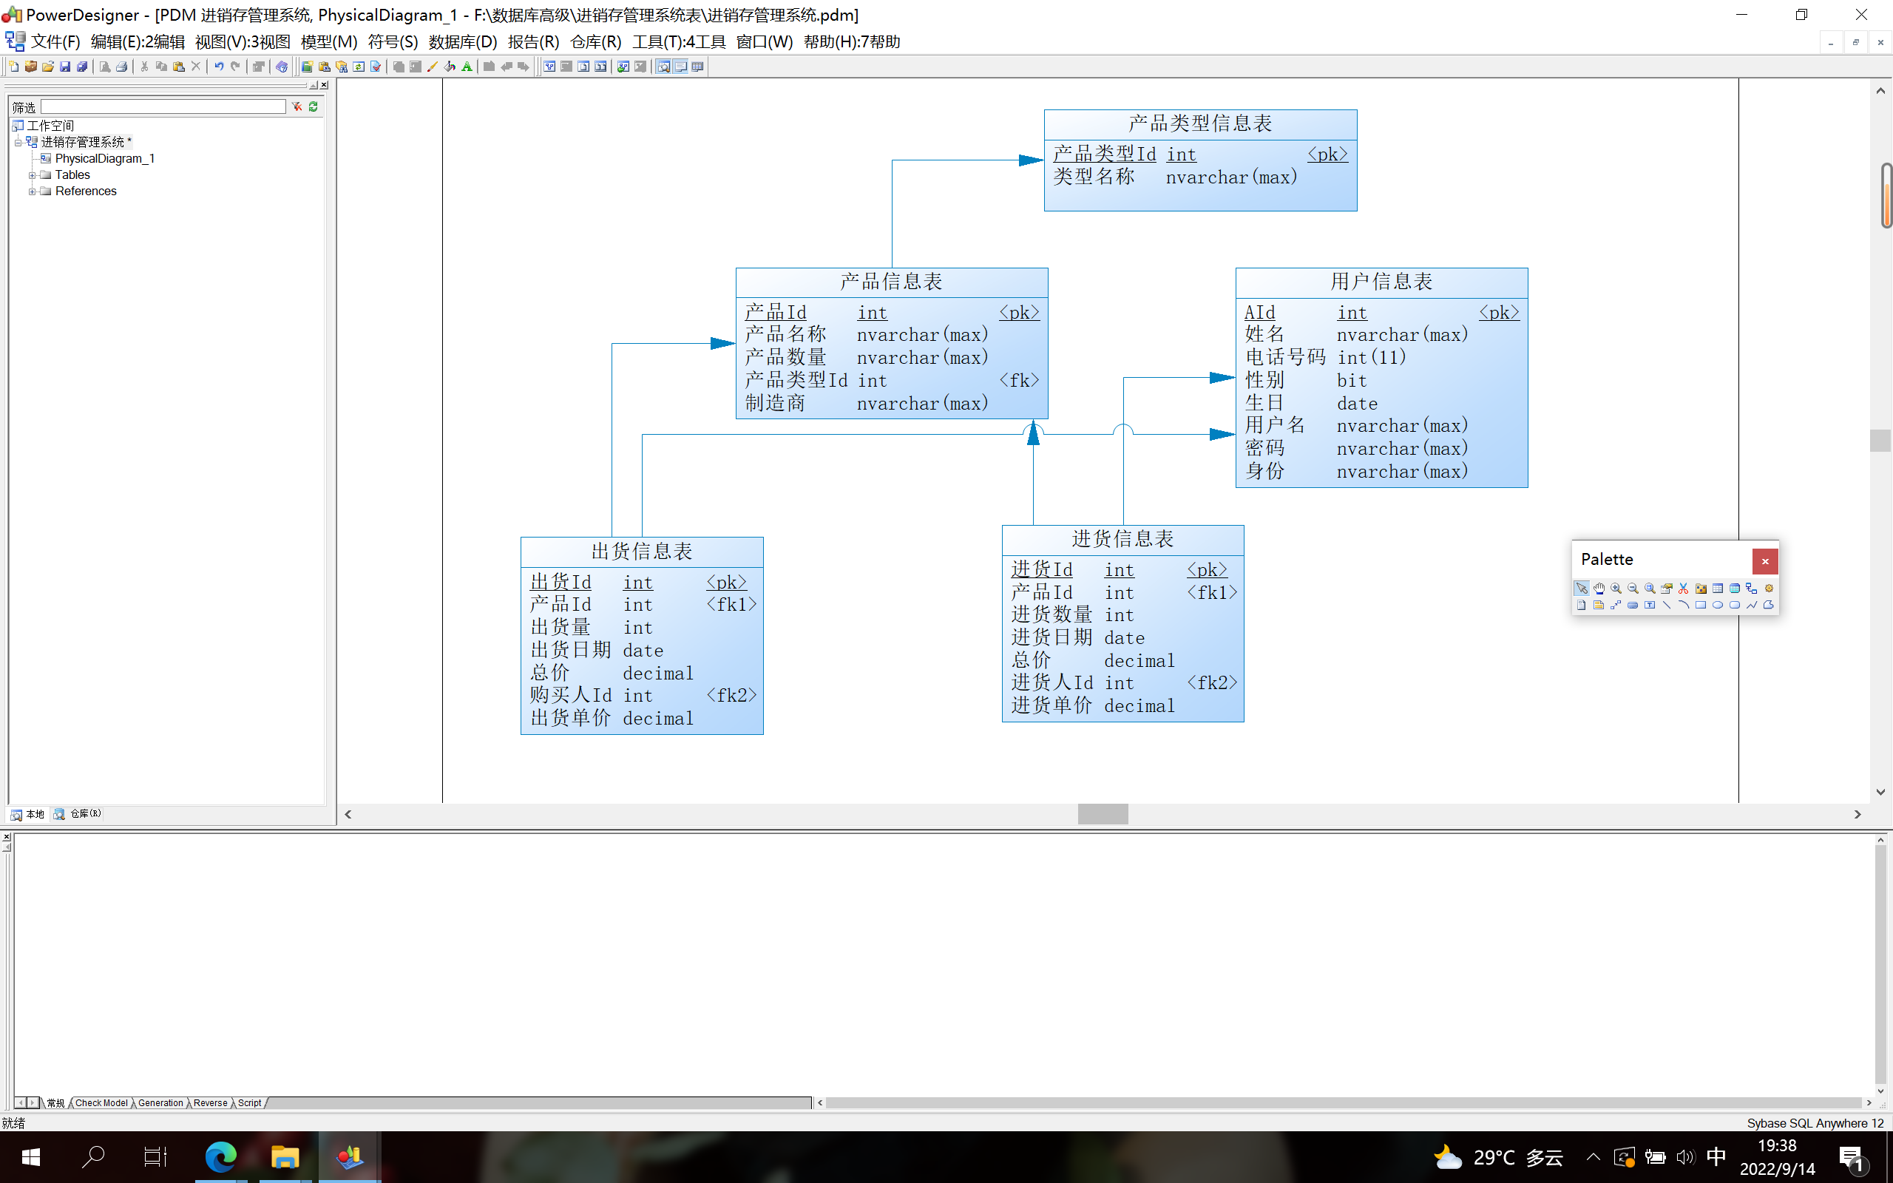The image size is (1893, 1183).
Task: Switch to the Check Model output tab
Action: pyautogui.click(x=101, y=1102)
